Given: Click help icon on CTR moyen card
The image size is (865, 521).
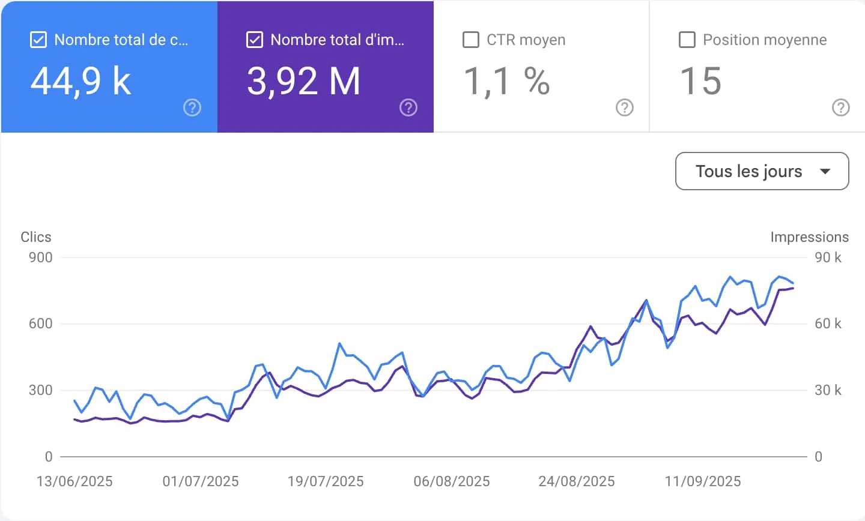Looking at the screenshot, I should point(625,107).
